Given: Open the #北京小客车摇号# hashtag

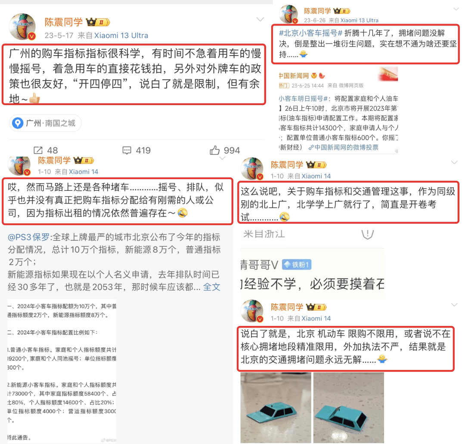Looking at the screenshot, I should point(310,33).
